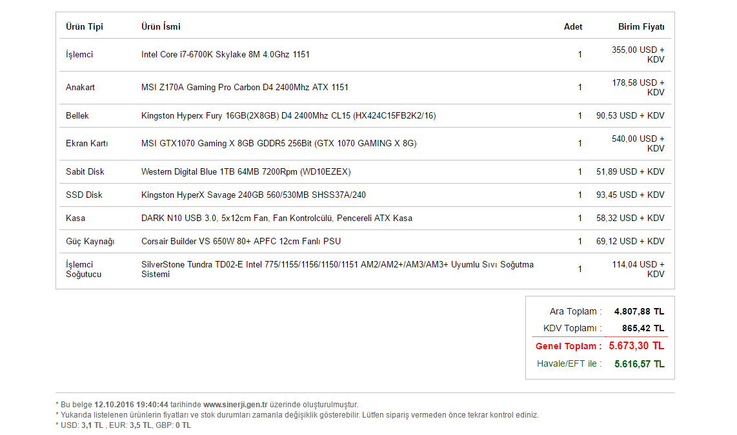Click the 'Birim Fiyatı' column header
Screen dimensions: 737x435
(x=641, y=27)
